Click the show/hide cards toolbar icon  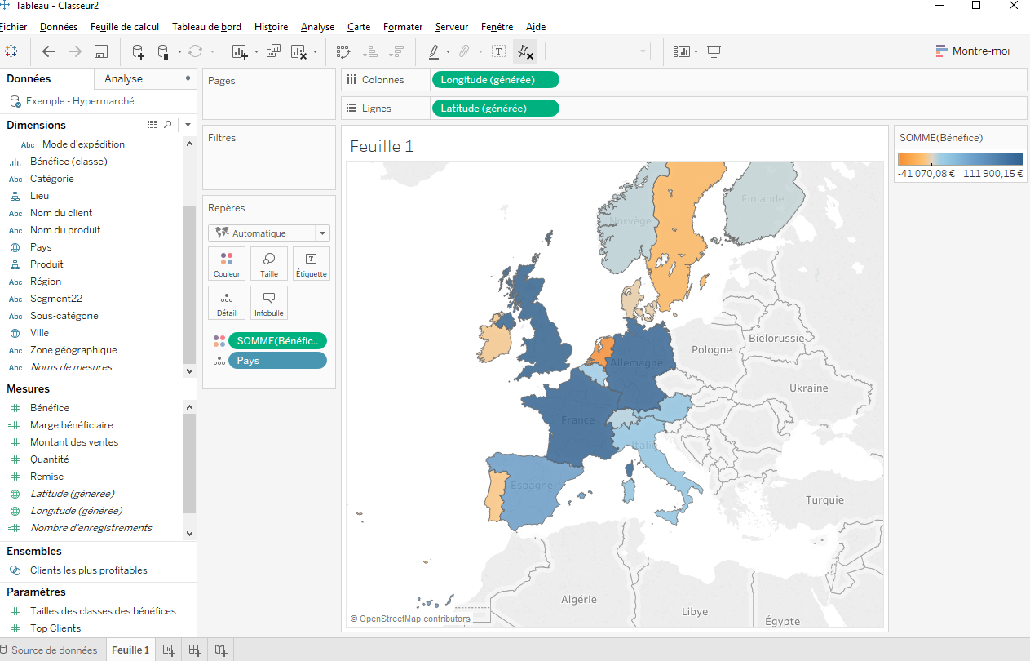(x=681, y=52)
